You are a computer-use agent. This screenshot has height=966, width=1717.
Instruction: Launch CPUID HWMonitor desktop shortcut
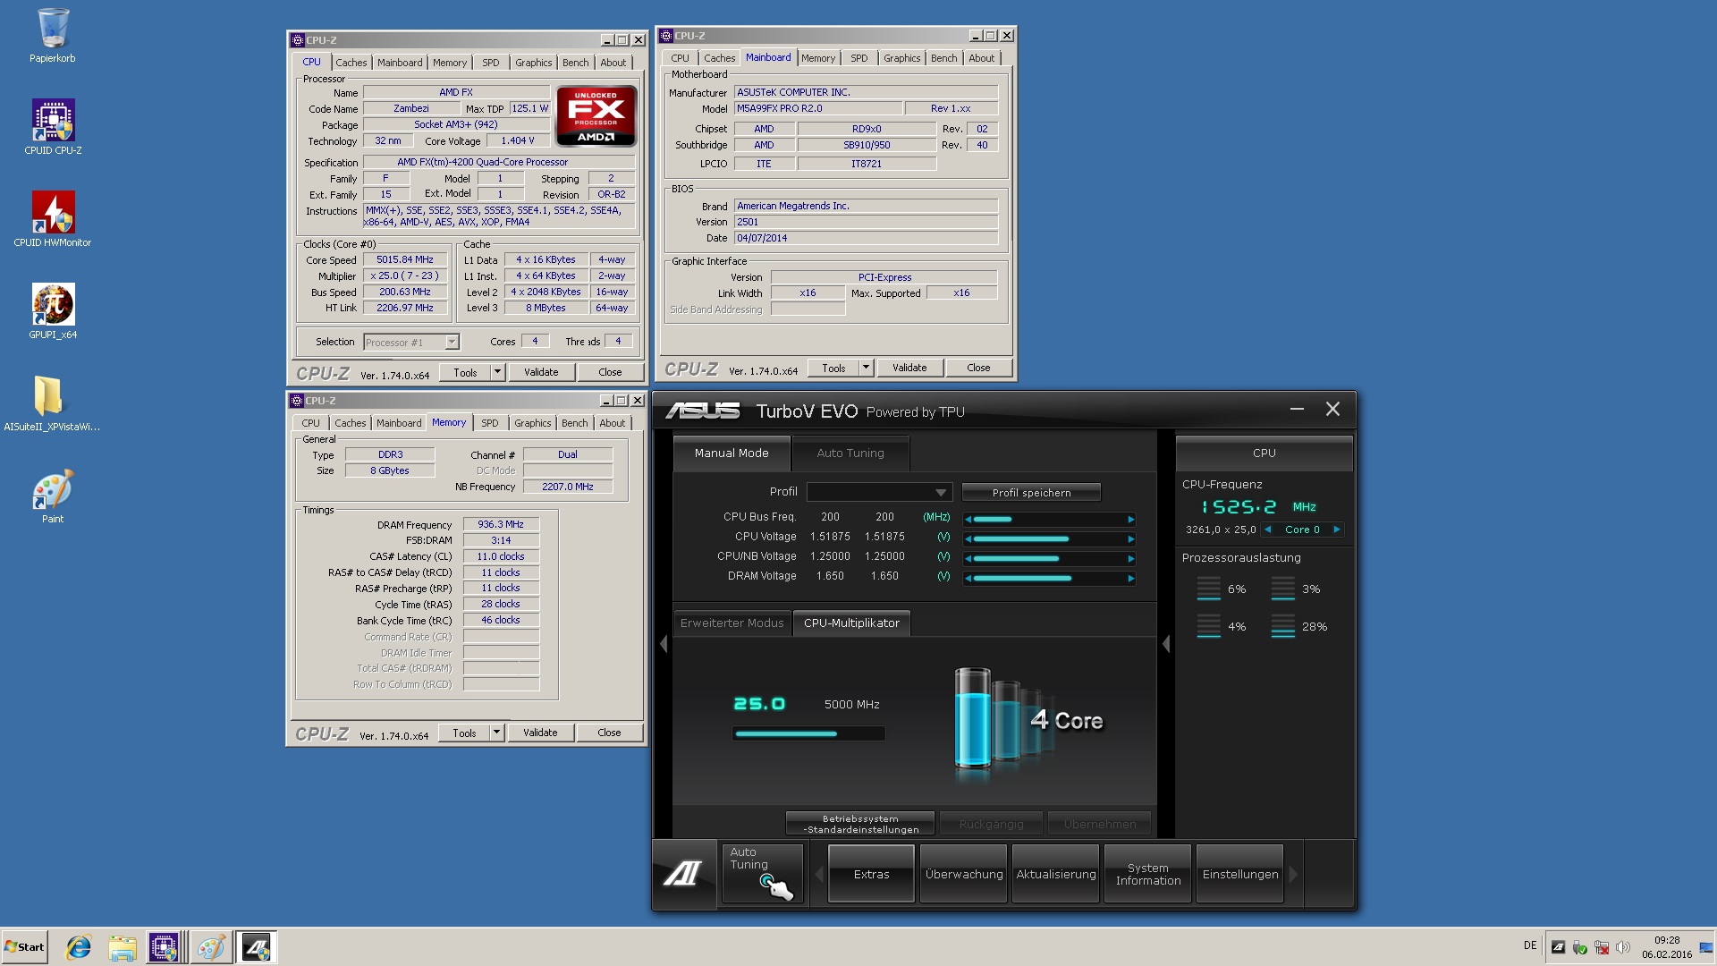53,219
